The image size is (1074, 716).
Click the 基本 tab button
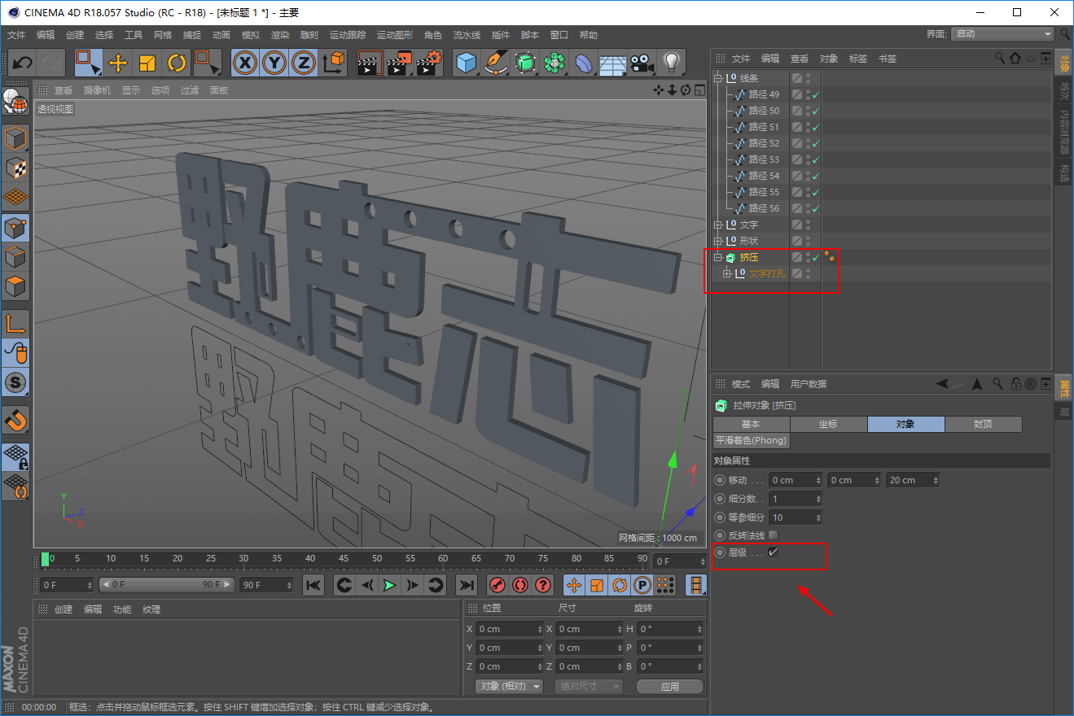[x=751, y=424]
